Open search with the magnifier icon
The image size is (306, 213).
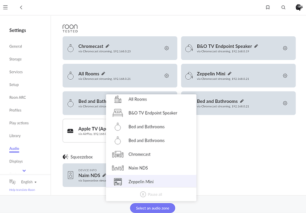[283, 8]
